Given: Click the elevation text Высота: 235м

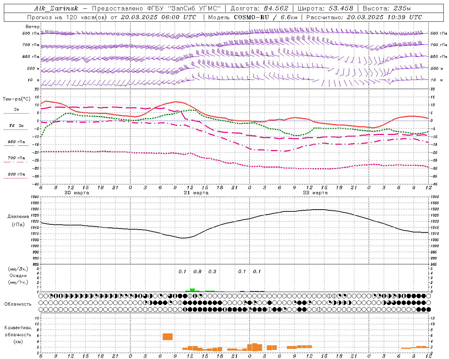Looking at the screenshot, I should [x=387, y=9].
